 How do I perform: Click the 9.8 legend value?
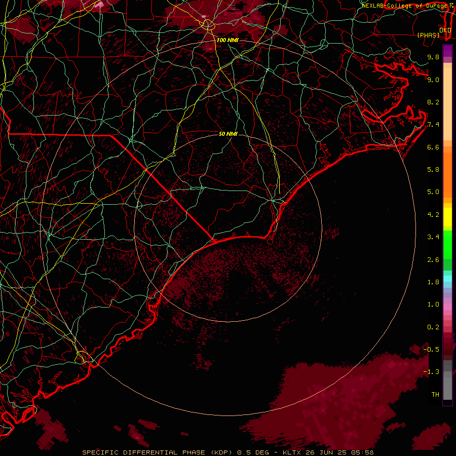point(433,57)
